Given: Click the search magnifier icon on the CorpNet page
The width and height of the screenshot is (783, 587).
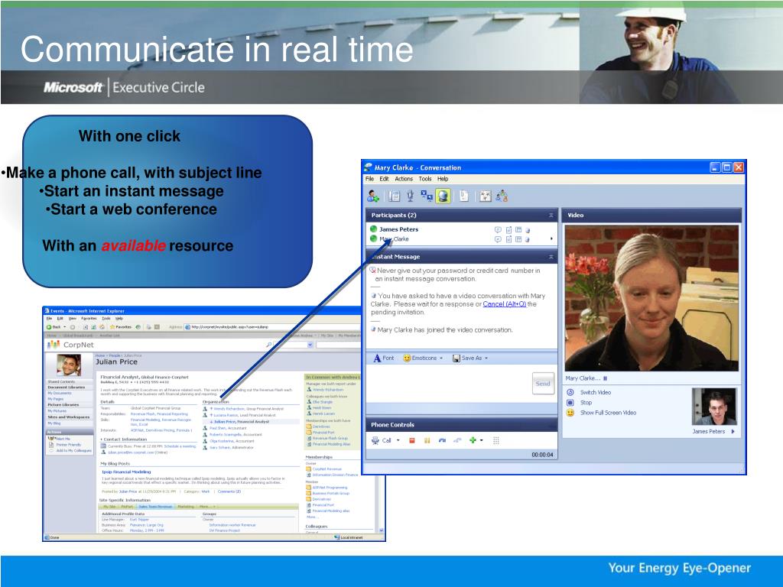Looking at the screenshot, I should point(269,345).
